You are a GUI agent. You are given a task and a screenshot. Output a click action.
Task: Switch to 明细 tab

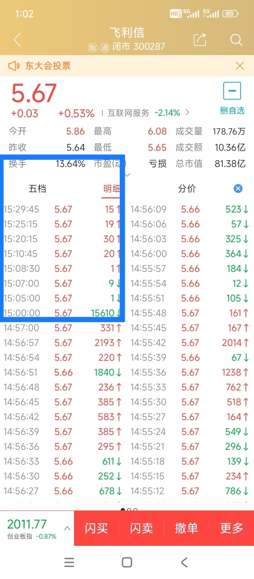point(112,189)
